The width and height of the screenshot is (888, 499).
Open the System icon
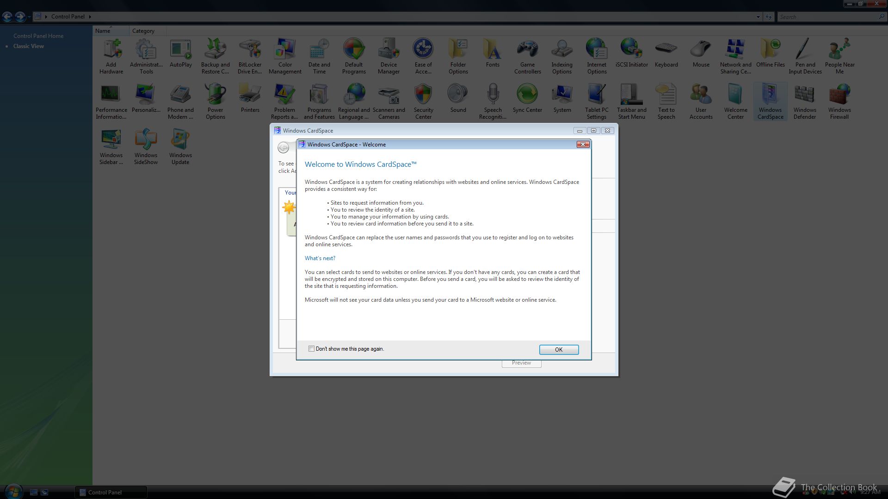tap(562, 98)
